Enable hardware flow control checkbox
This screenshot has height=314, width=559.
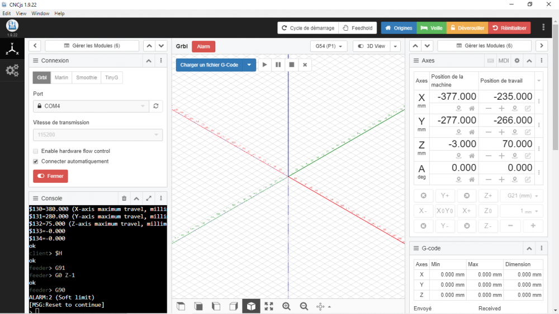[x=36, y=151]
